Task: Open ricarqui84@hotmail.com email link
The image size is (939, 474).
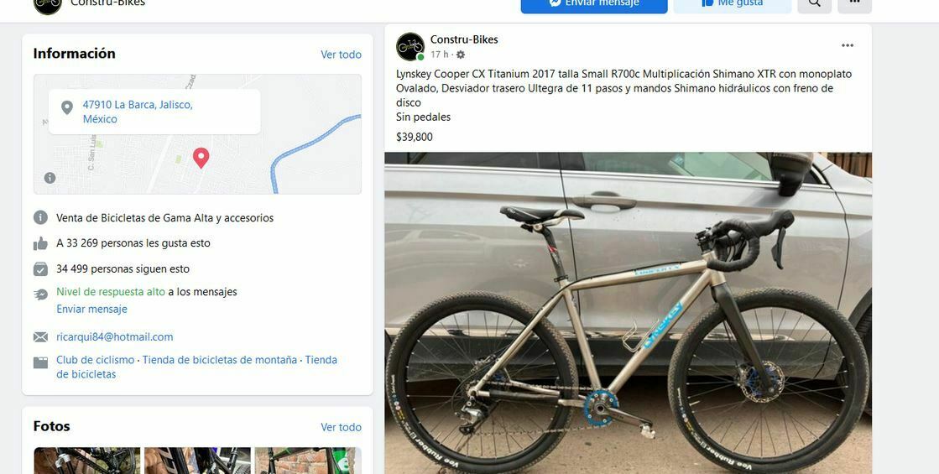Action: click(115, 337)
